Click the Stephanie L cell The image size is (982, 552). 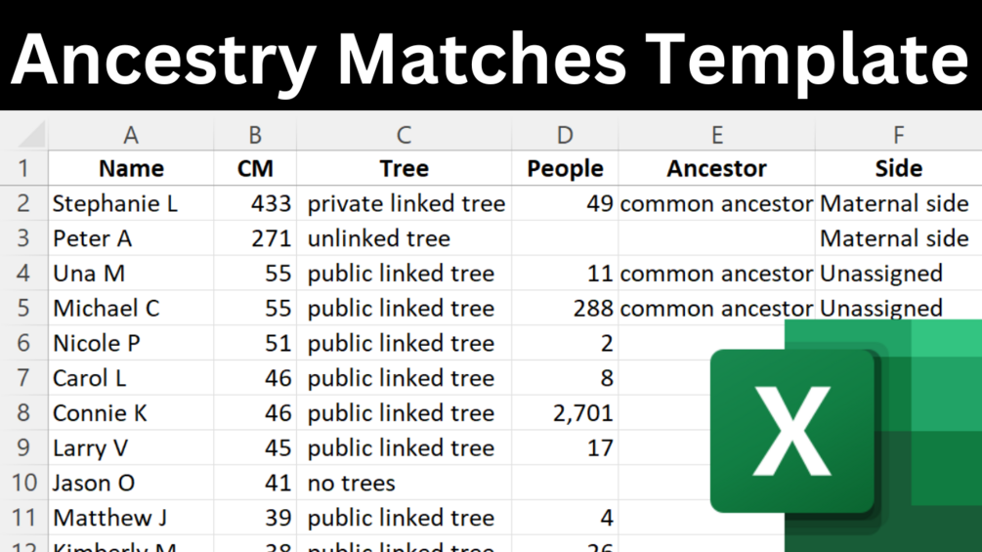(131, 203)
